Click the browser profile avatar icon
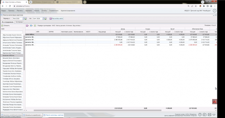This screenshot has height=118, width=225. pos(211,6)
